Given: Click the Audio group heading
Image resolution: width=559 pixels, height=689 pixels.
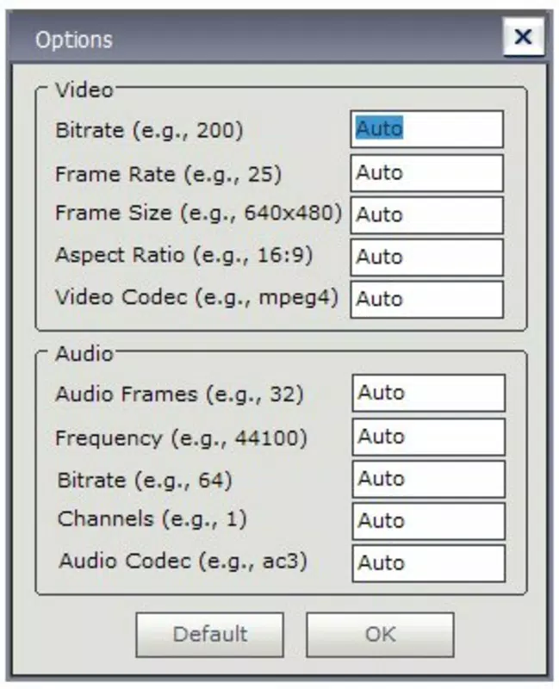Looking at the screenshot, I should [x=84, y=354].
